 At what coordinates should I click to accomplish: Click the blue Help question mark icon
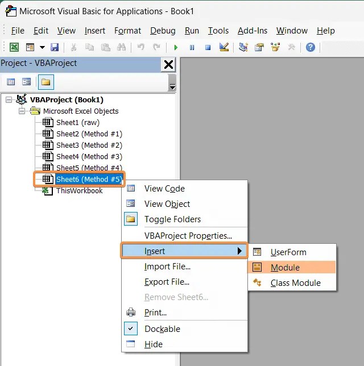tap(311, 47)
